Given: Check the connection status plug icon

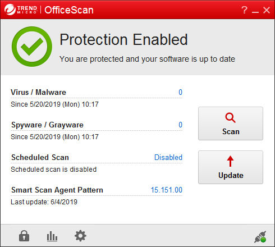Looking at the screenshot, I should pos(260,237).
